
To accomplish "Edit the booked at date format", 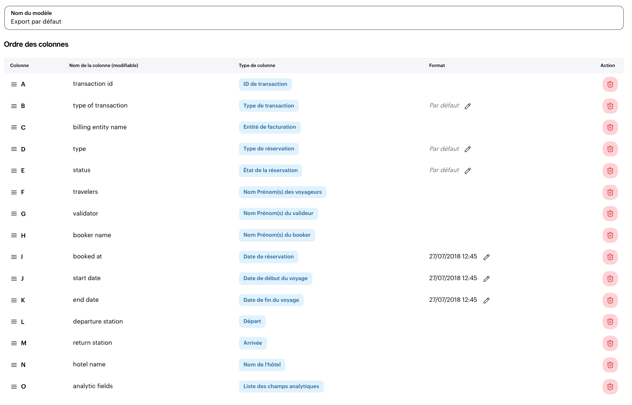I will coord(486,257).
